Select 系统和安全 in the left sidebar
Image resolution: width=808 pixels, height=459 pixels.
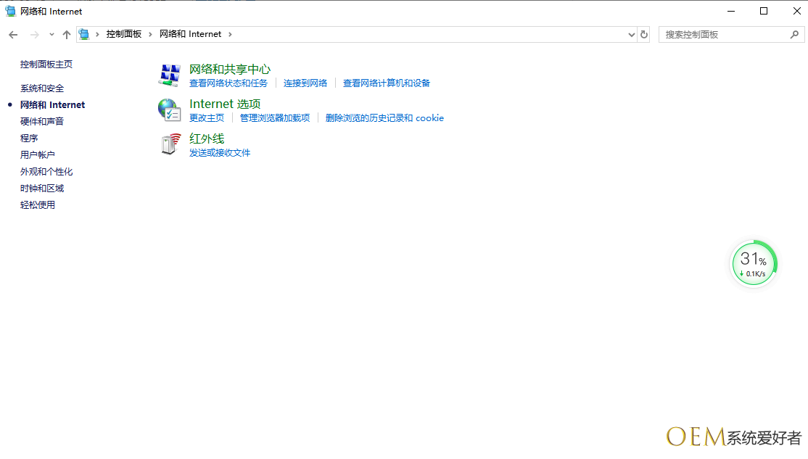[42, 88]
